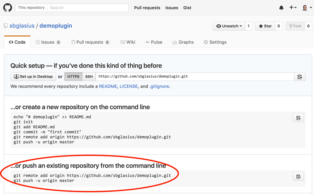Click the 'git commit -m "first commit"' line
The image size is (314, 195).
click(48, 132)
